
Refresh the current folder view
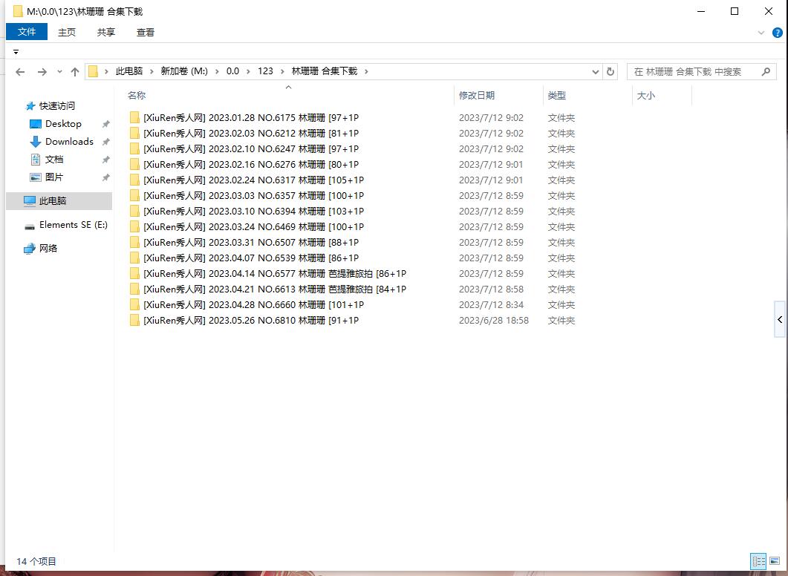pyautogui.click(x=610, y=72)
